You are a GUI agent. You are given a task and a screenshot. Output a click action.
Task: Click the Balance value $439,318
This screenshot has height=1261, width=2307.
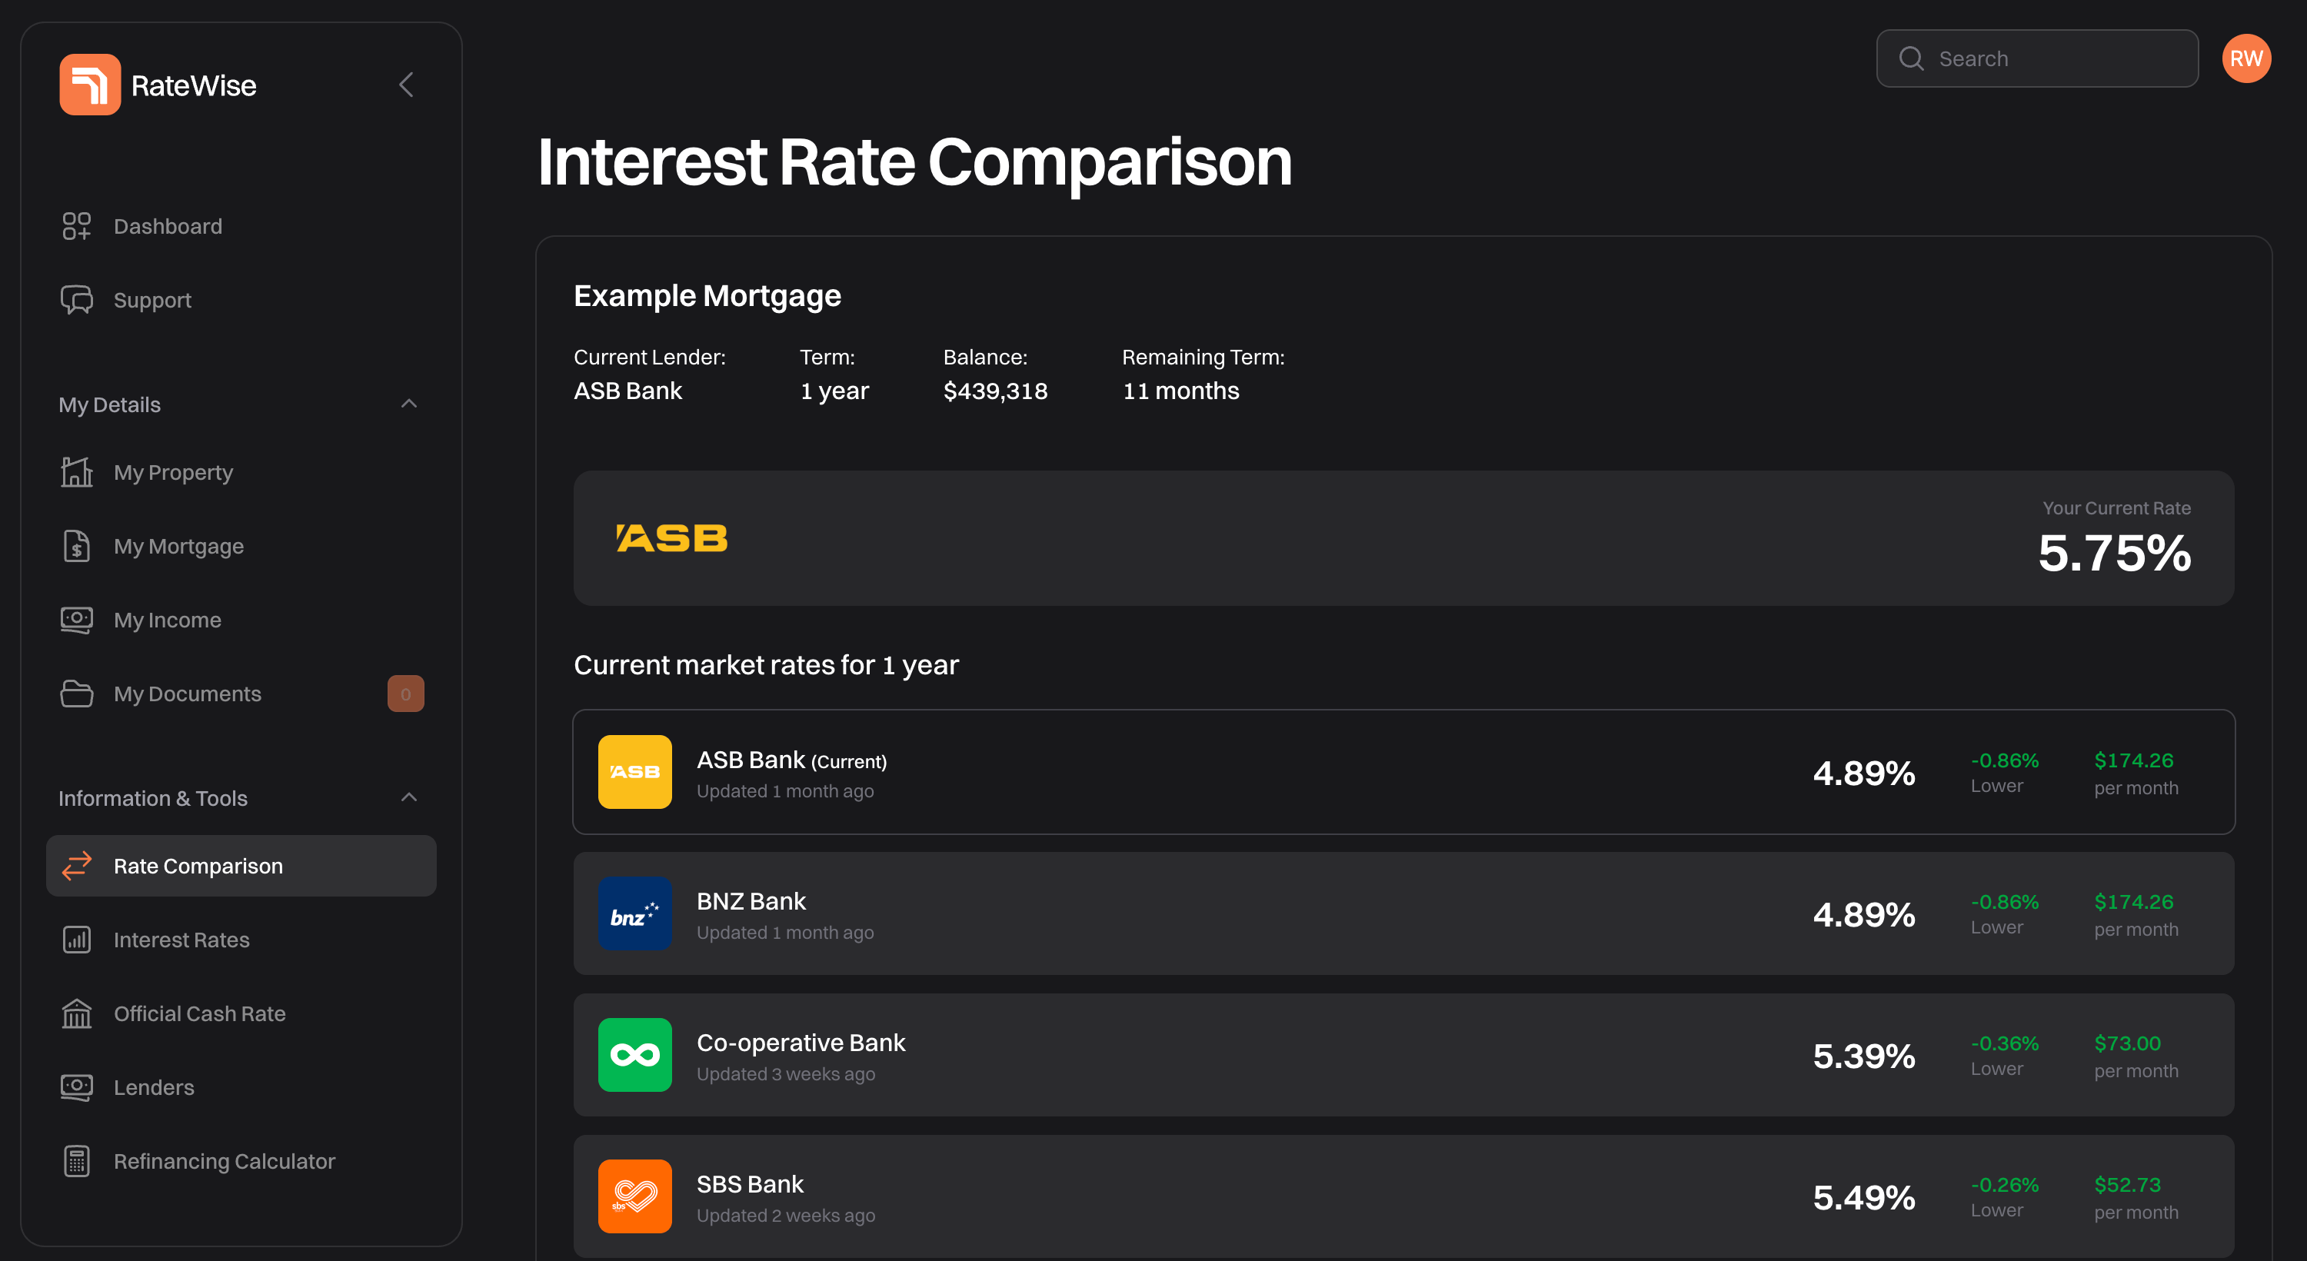(995, 391)
